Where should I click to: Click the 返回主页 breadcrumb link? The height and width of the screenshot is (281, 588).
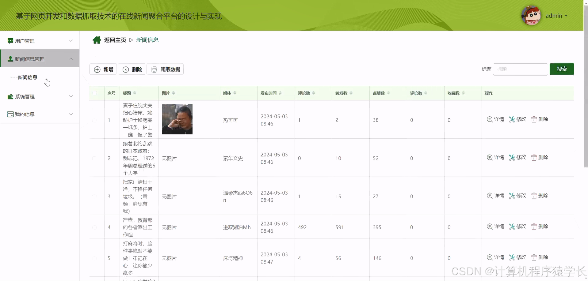click(x=115, y=40)
